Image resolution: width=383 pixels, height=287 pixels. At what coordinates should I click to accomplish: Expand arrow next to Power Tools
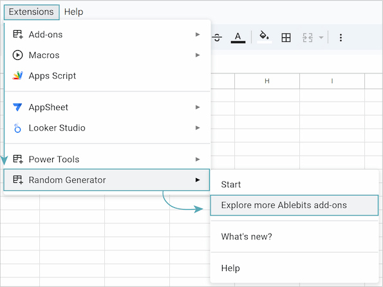point(198,159)
